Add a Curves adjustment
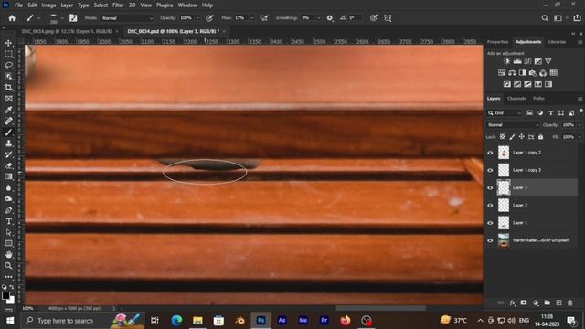 pyautogui.click(x=527, y=61)
